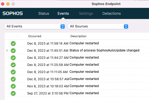Open the All Events filter dropdown
149x100 pixels.
(35, 26)
